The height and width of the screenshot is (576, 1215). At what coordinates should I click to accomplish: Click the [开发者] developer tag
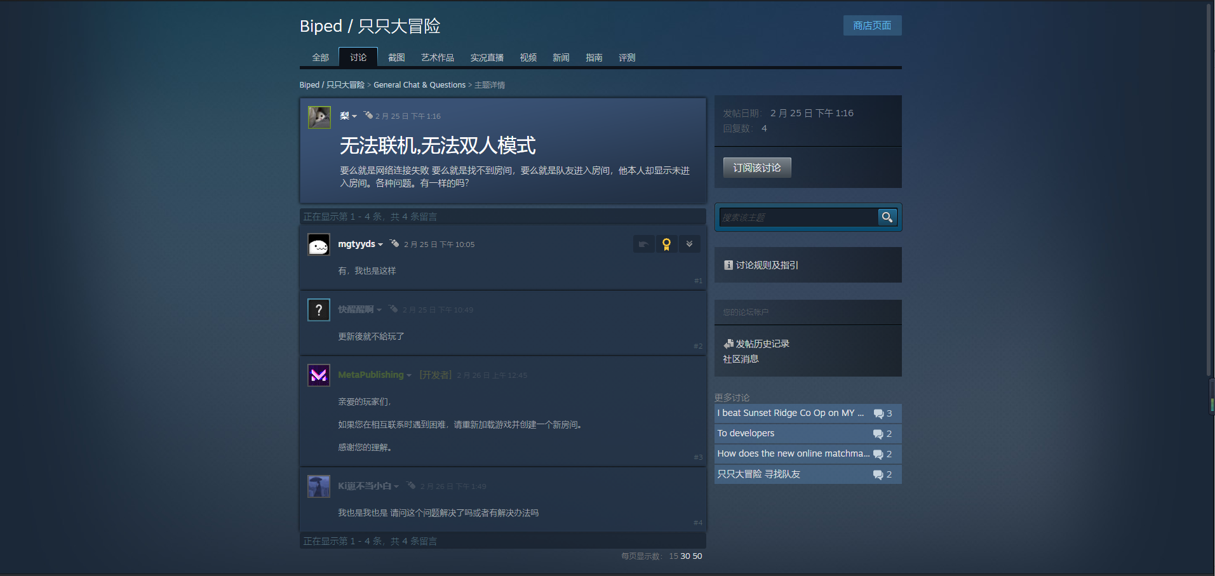click(x=436, y=375)
